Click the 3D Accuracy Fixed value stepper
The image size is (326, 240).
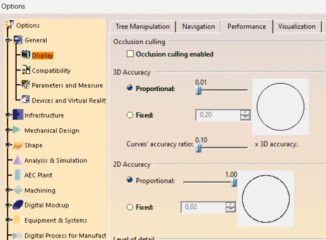[246, 115]
